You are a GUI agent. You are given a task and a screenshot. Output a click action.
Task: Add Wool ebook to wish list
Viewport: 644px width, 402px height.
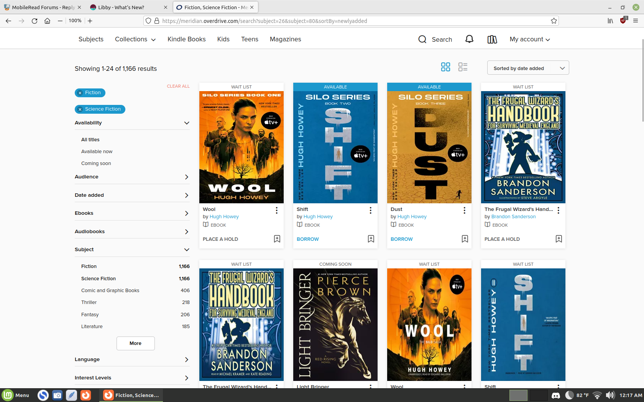tap(277, 239)
